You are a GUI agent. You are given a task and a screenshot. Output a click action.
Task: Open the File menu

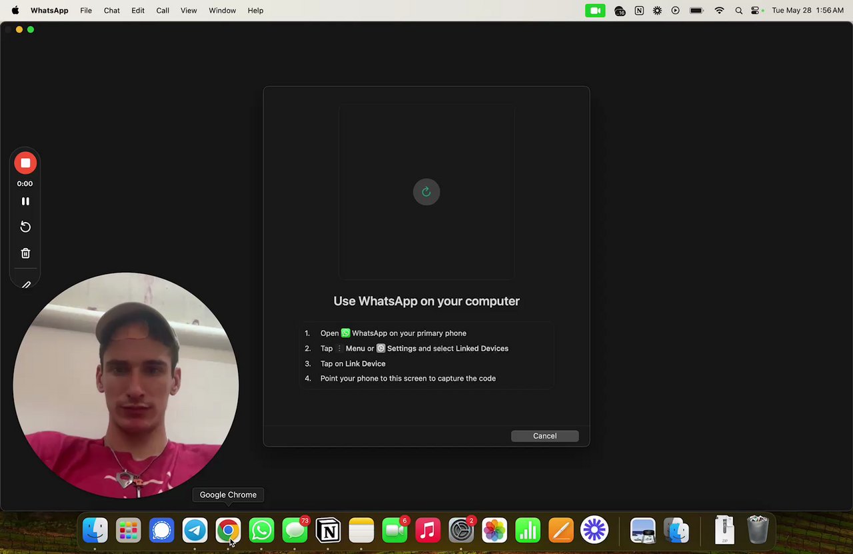86,11
